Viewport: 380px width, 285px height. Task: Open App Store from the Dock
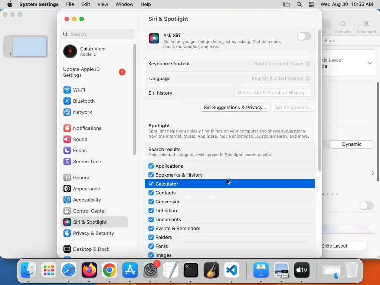130,270
